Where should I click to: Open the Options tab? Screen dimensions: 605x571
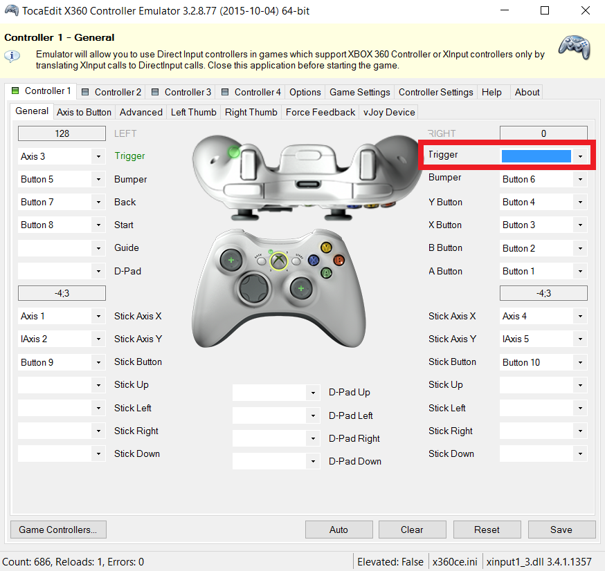point(305,92)
